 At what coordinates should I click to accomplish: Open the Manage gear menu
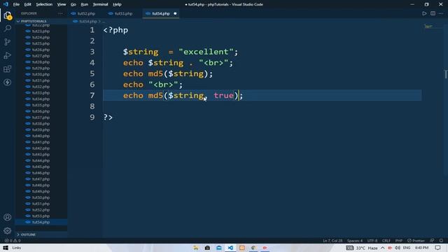click(8, 230)
